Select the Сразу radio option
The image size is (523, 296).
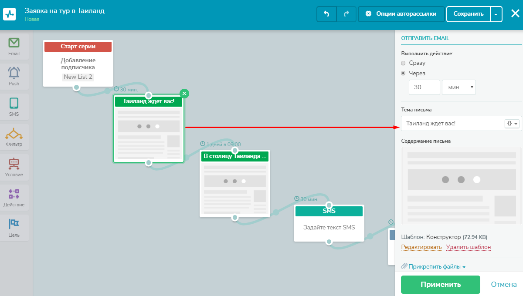(403, 63)
